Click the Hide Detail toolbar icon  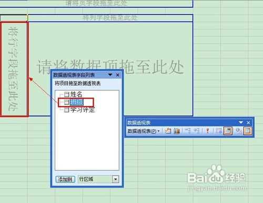pyautogui.click(x=188, y=131)
